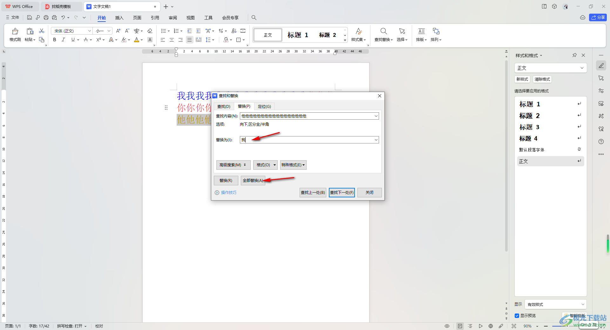610x330 pixels.
Task: Click the help question icon in sidebar
Action: [601, 142]
